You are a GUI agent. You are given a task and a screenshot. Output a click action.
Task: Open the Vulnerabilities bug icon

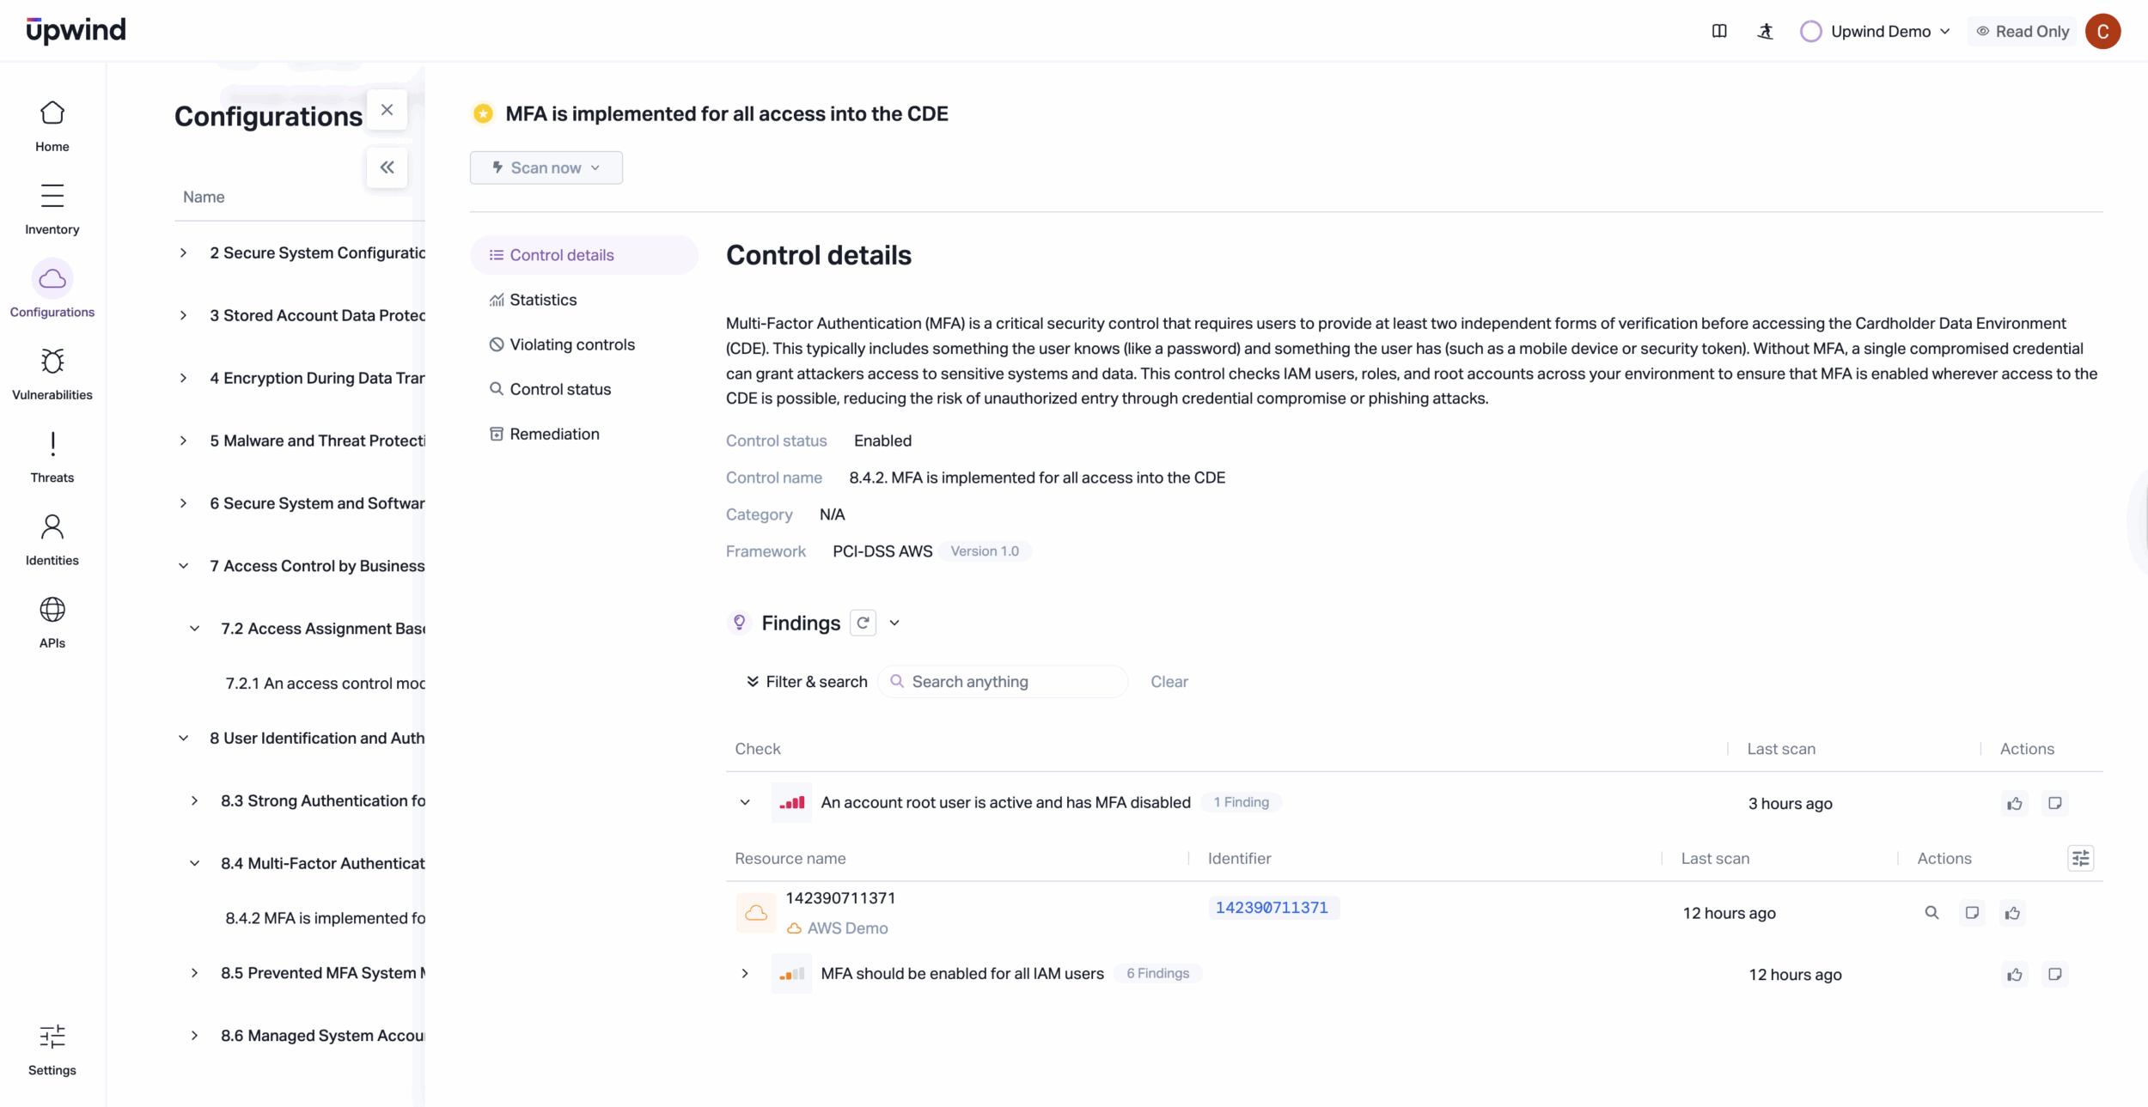pos(52,362)
